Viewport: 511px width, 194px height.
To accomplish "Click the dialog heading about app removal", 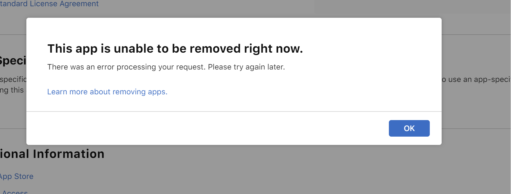I will point(175,49).
